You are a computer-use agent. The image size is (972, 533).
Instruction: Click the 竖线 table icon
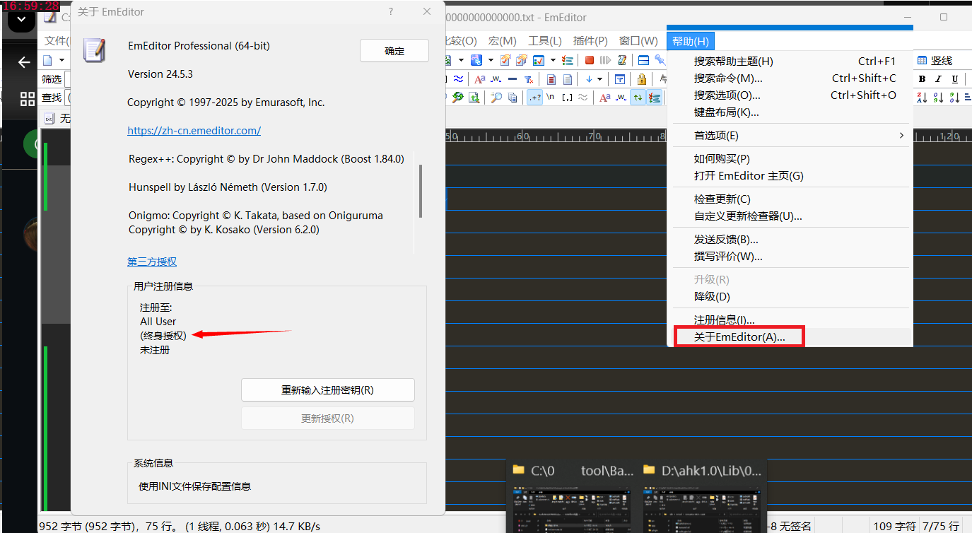922,60
